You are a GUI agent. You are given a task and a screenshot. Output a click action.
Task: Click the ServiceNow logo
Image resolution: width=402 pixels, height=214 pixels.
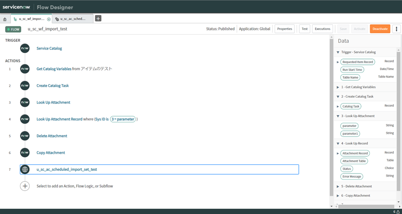16,7
